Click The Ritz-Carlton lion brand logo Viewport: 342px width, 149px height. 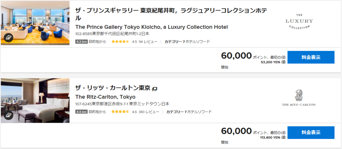[298, 98]
